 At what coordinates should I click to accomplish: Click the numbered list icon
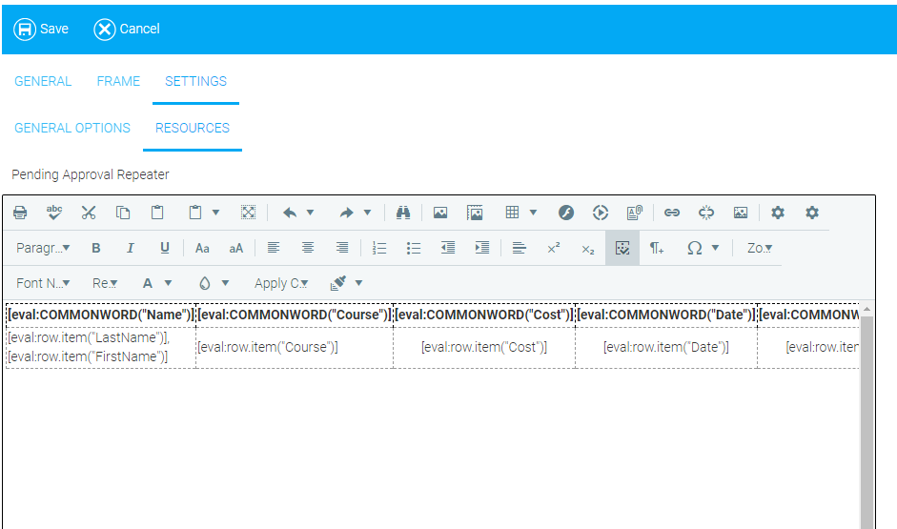tap(379, 248)
